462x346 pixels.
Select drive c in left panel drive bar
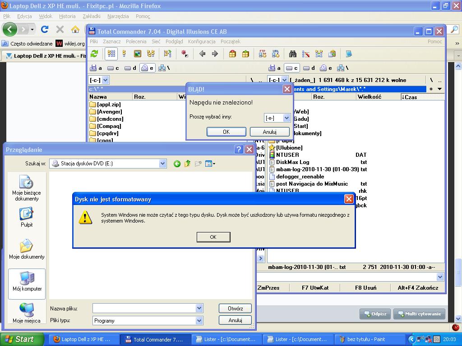click(113, 68)
